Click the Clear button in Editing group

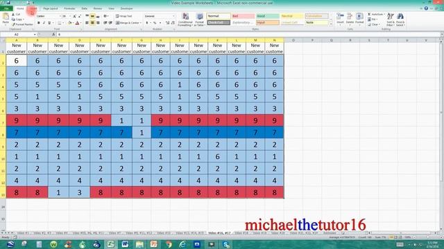click(374, 25)
